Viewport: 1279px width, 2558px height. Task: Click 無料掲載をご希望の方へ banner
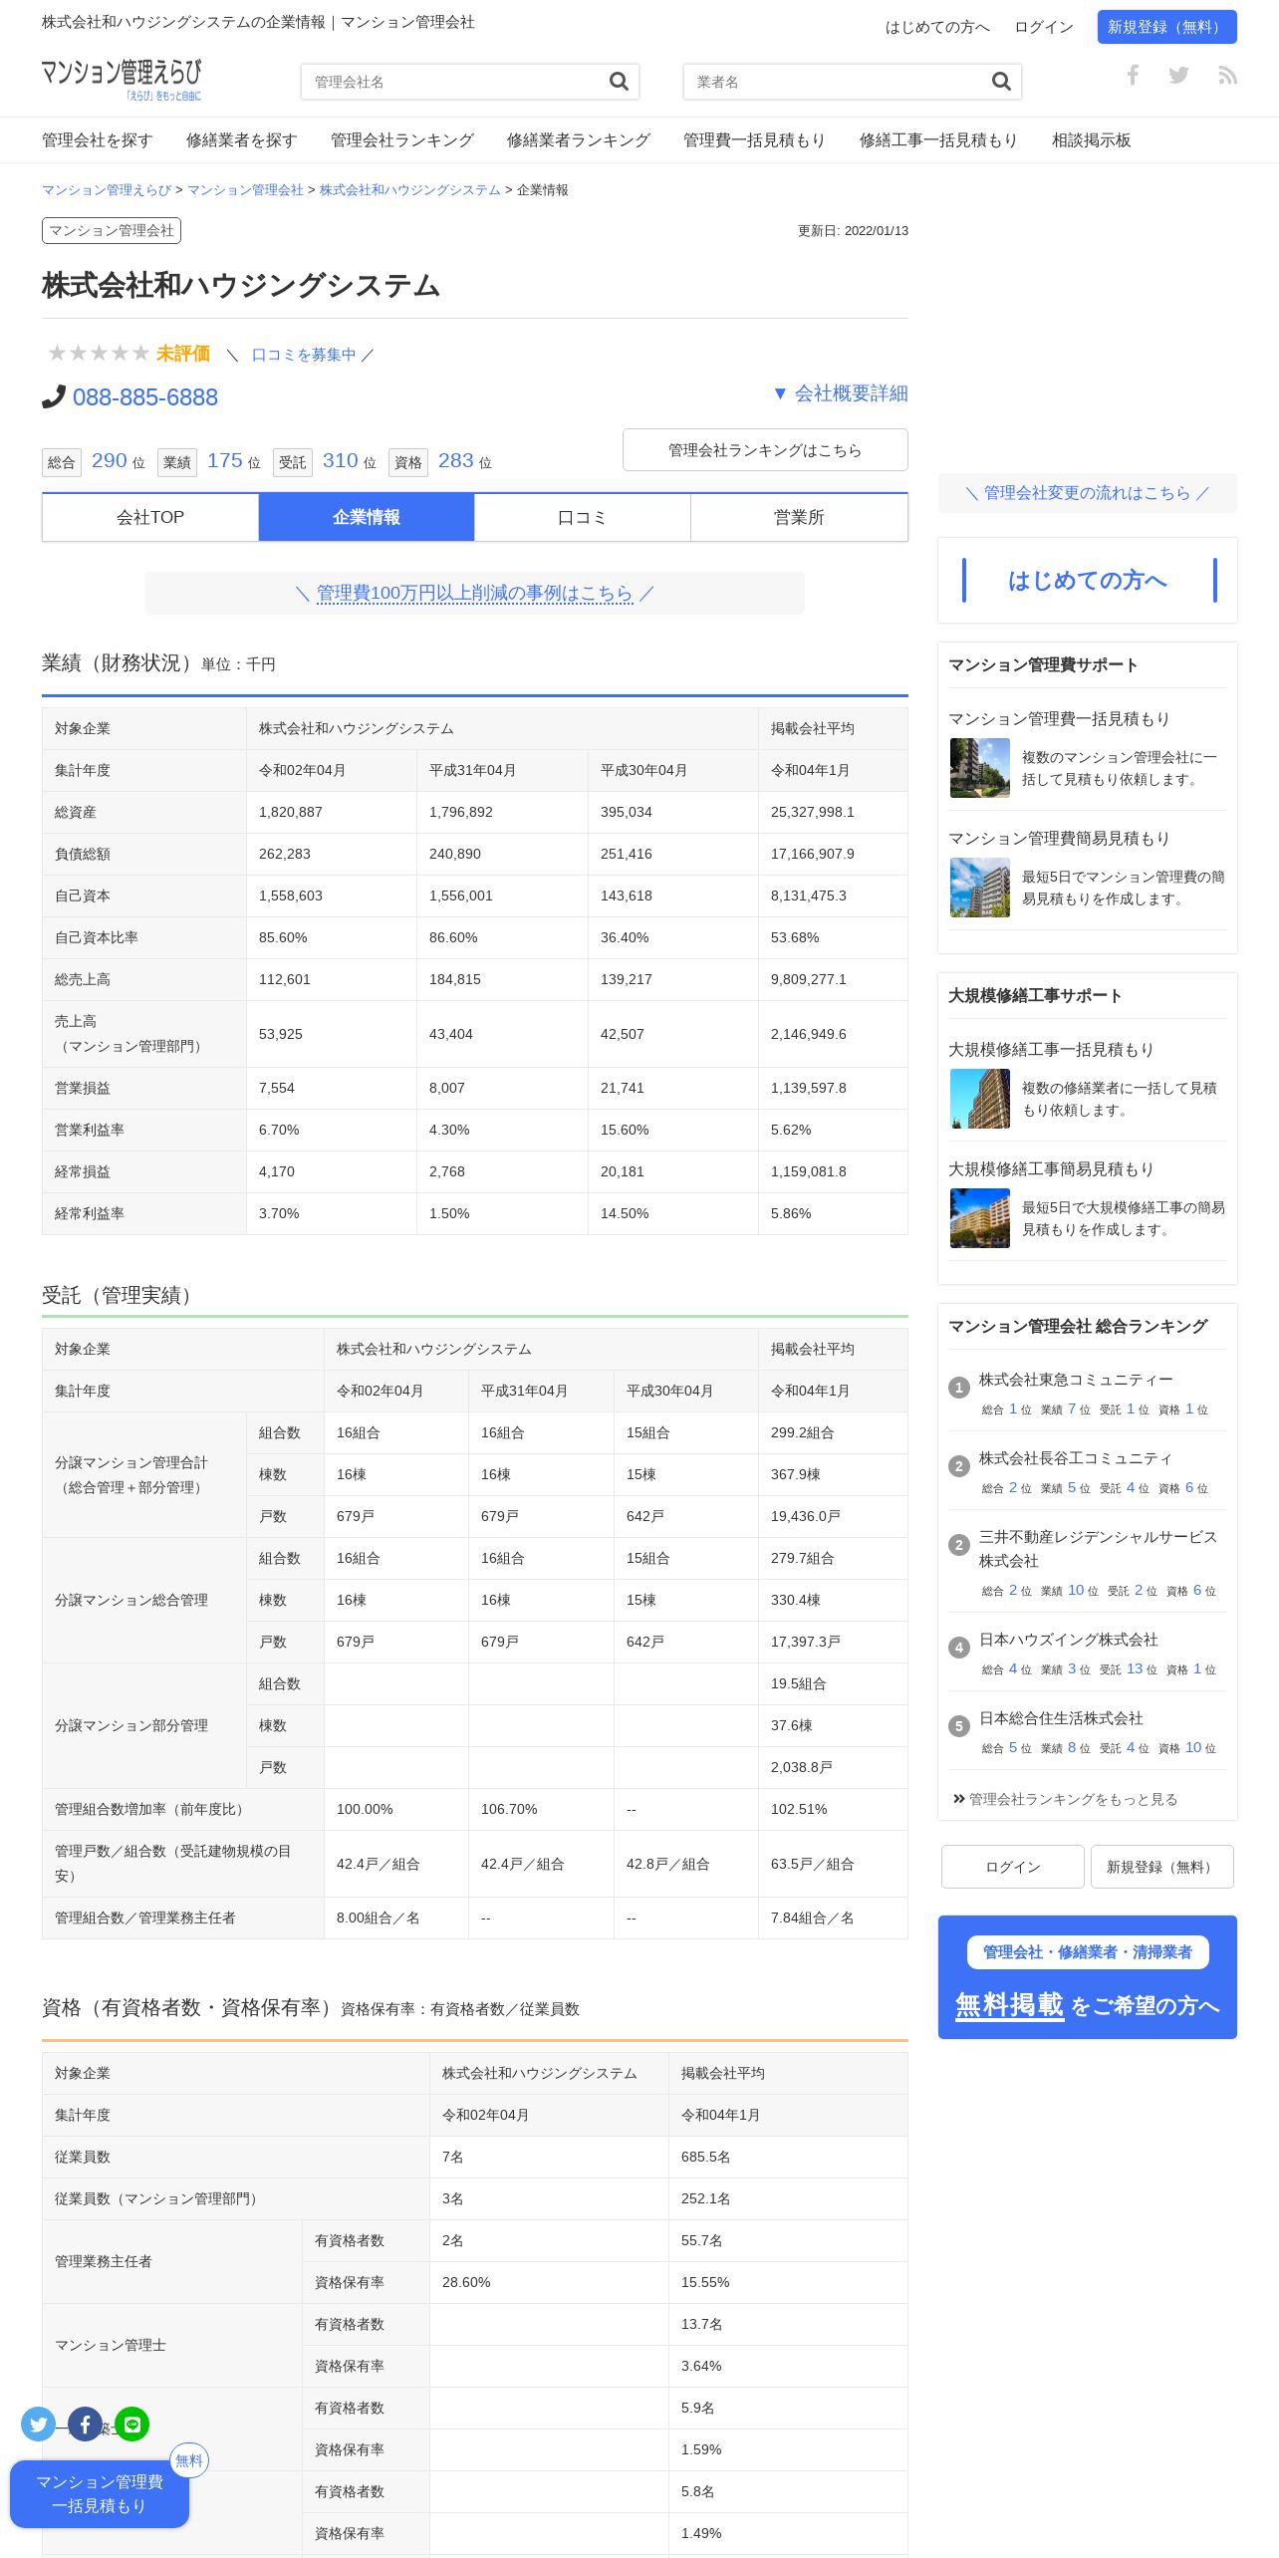1088,1977
